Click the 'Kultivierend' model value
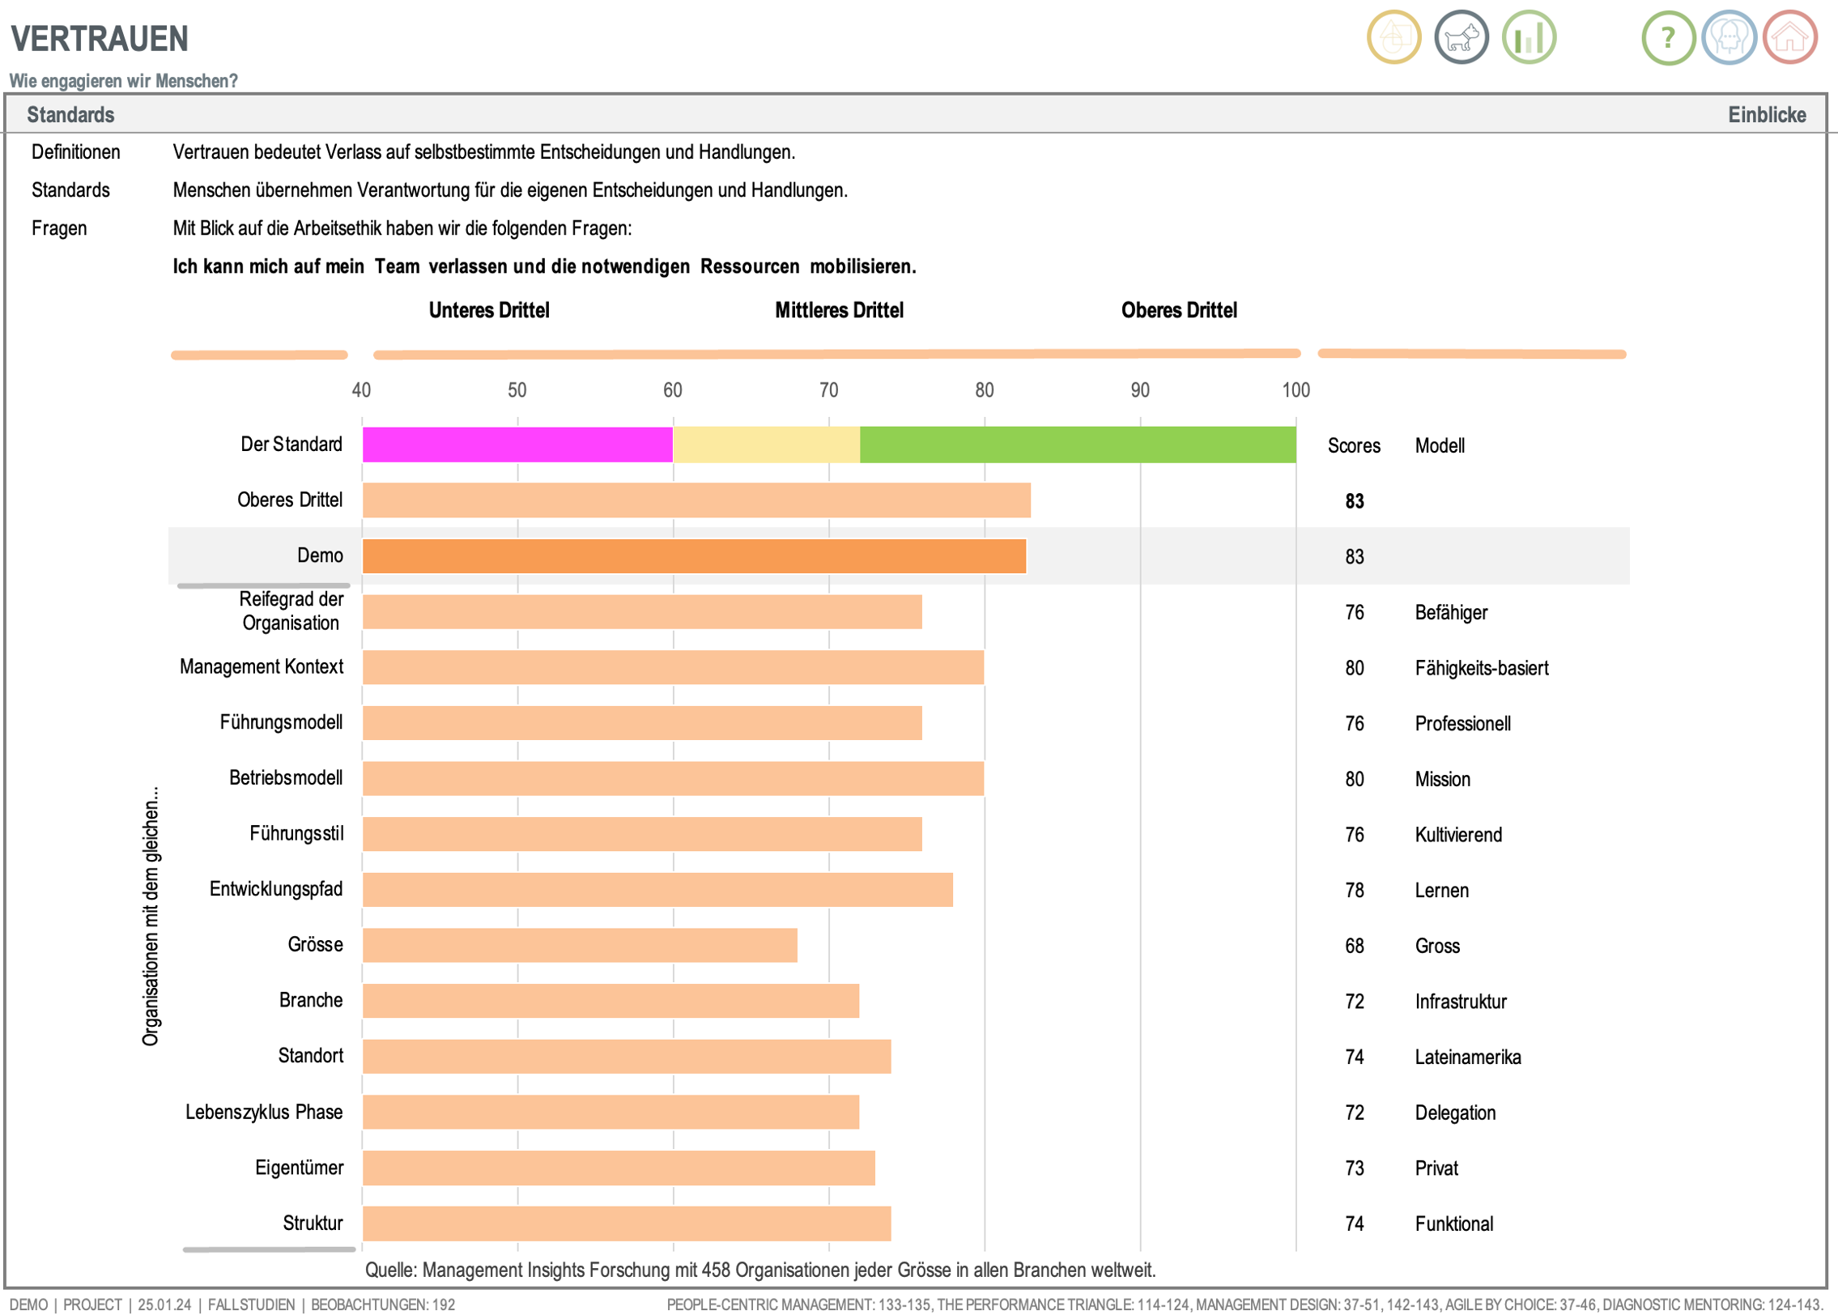This screenshot has width=1838, height=1315. 1458,835
